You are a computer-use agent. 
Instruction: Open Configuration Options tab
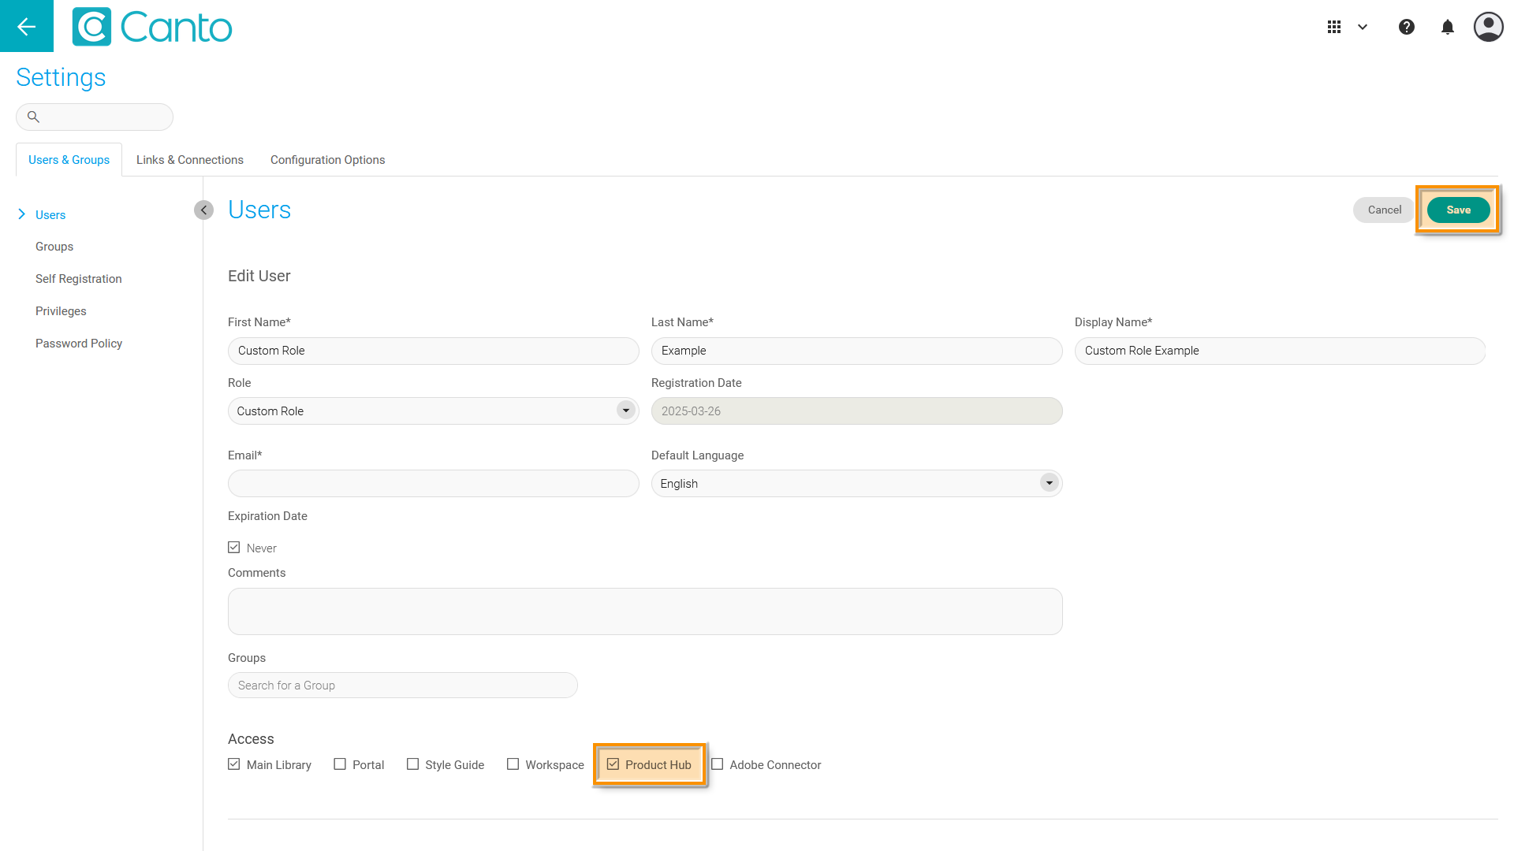[x=328, y=160]
